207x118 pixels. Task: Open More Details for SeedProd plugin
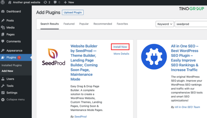click(x=121, y=54)
